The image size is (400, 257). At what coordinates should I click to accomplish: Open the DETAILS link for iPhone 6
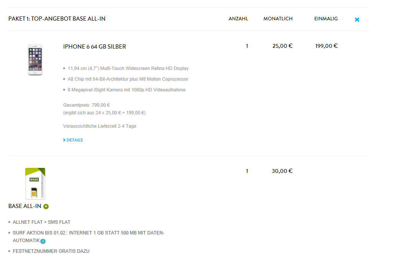[75, 140]
